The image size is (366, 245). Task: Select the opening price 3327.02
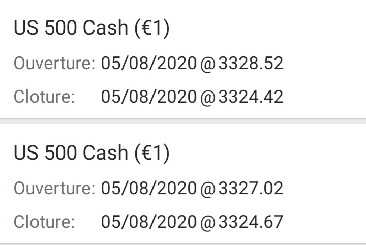click(250, 188)
